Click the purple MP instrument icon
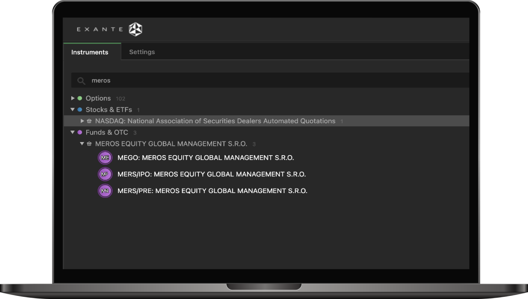 coord(105,174)
